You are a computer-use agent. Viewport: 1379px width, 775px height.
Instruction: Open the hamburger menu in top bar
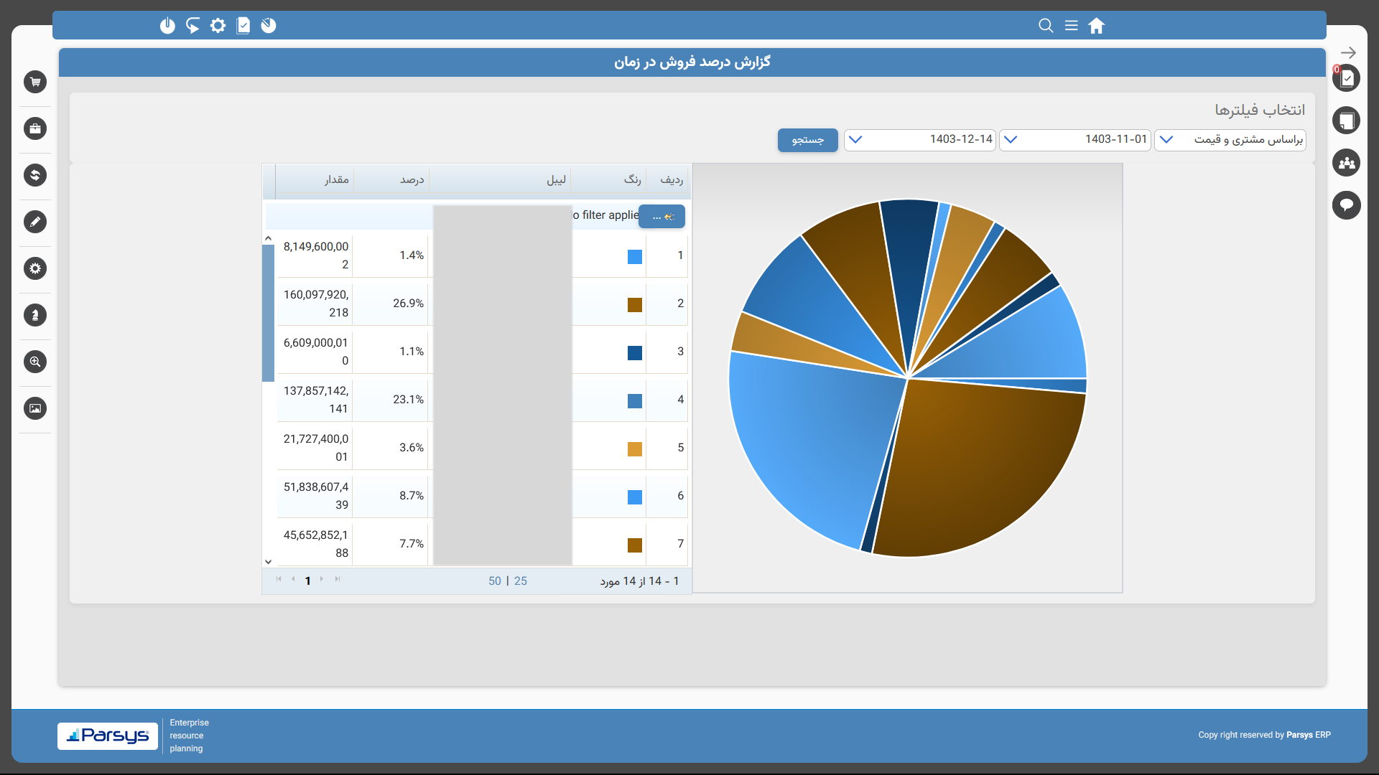point(1071,26)
